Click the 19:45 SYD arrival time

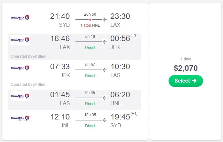[x=120, y=117]
